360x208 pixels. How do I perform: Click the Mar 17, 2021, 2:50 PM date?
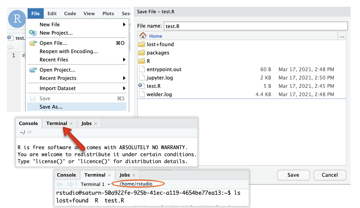306,78
